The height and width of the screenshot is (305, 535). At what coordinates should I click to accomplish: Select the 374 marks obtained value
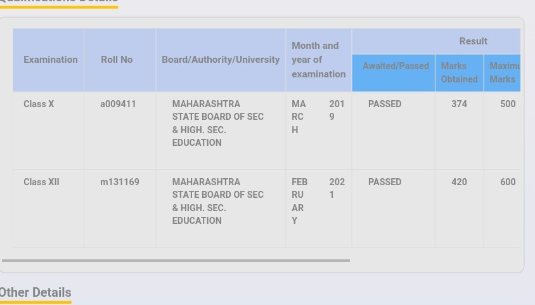[x=459, y=104]
